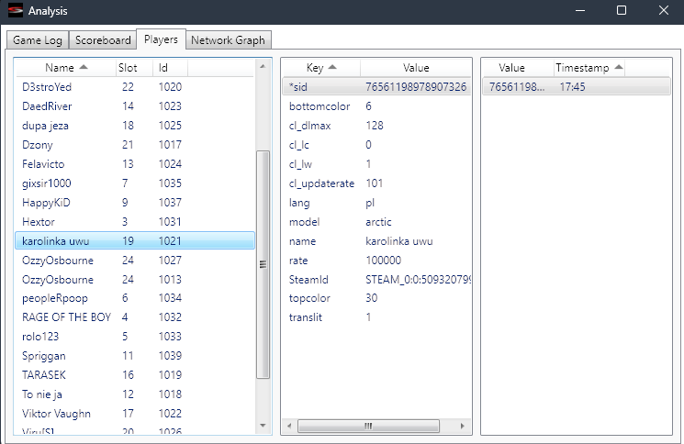
Task: Select player TARASEK
Action: click(135, 374)
